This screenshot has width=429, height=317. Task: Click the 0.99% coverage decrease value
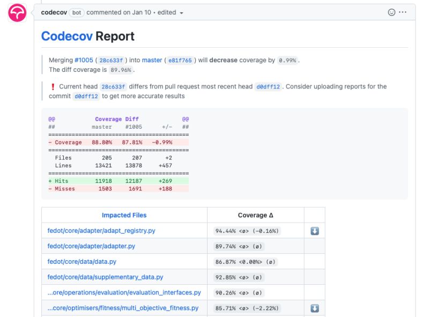[x=287, y=60]
